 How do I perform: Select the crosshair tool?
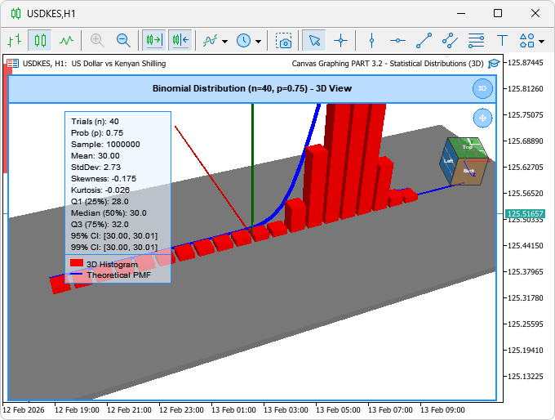(x=340, y=40)
